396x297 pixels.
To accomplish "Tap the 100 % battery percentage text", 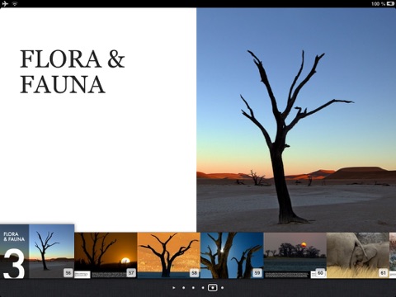I will [379, 4].
